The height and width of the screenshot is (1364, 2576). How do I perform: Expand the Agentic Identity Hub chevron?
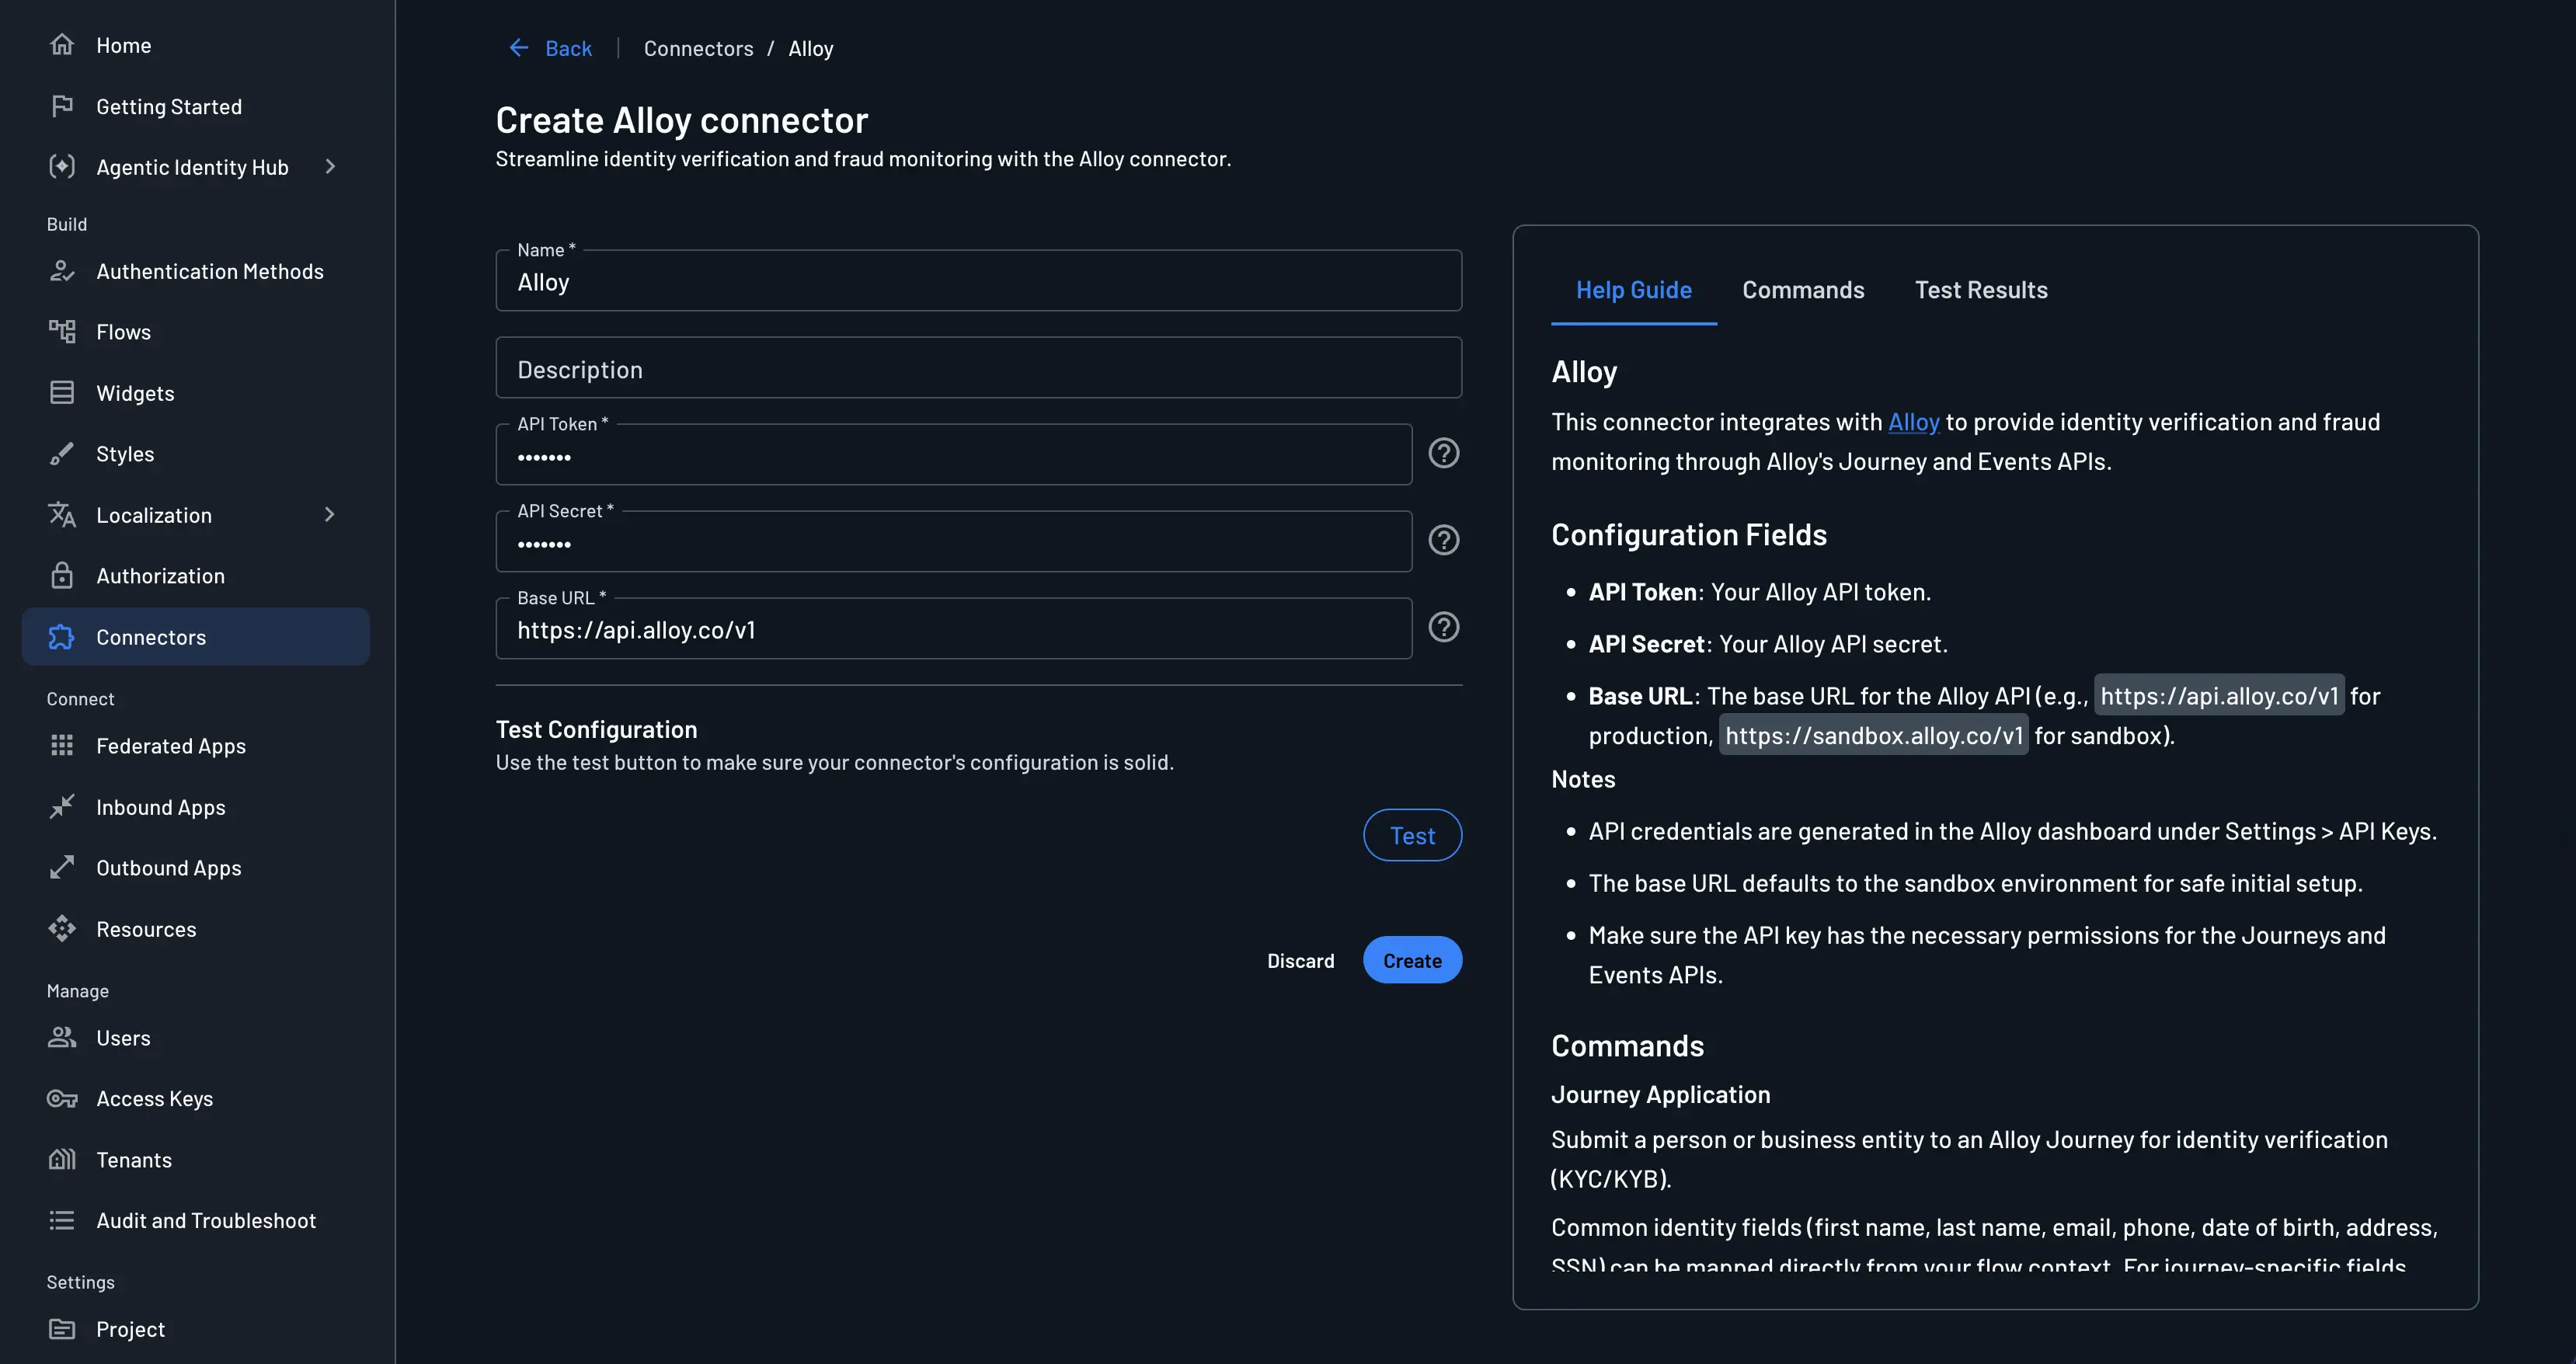[330, 167]
